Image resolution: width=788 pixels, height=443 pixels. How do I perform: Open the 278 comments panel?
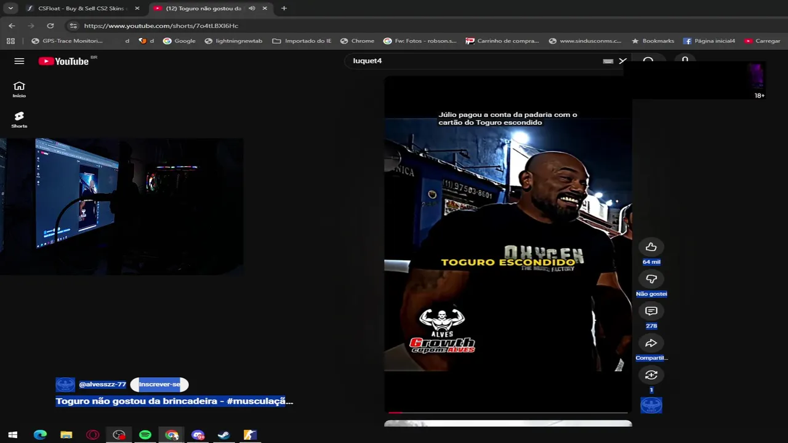(x=651, y=311)
